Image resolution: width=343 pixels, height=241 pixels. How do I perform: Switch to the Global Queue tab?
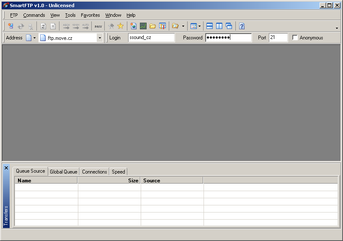tap(63, 171)
